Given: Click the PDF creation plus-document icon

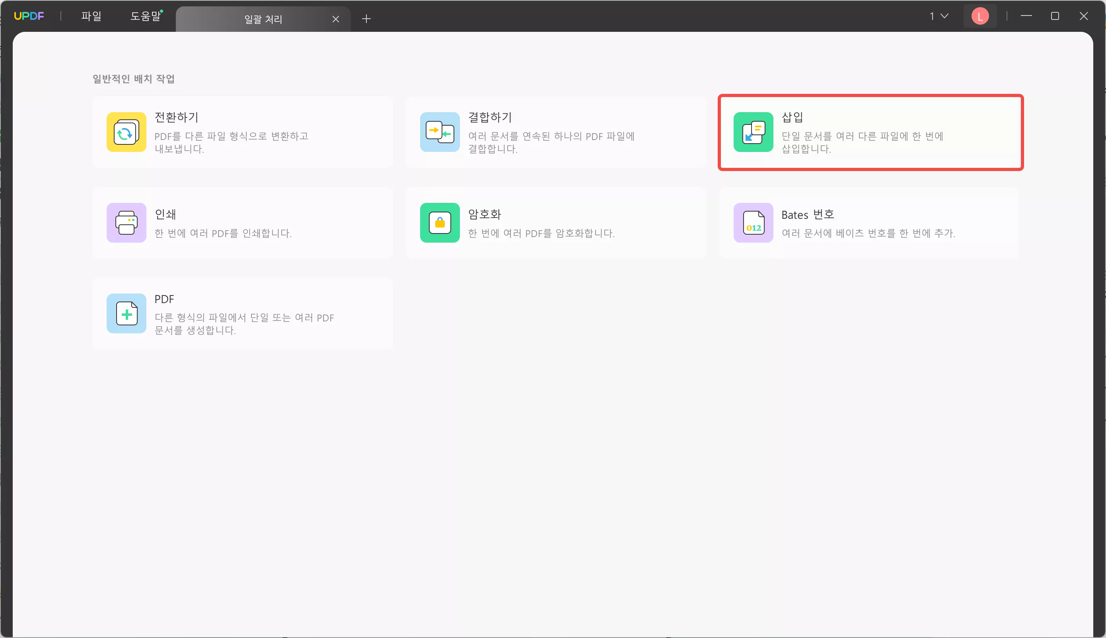Looking at the screenshot, I should (126, 313).
